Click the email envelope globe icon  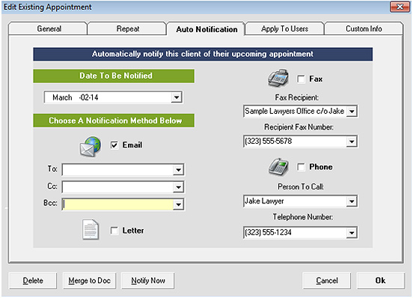pos(91,146)
